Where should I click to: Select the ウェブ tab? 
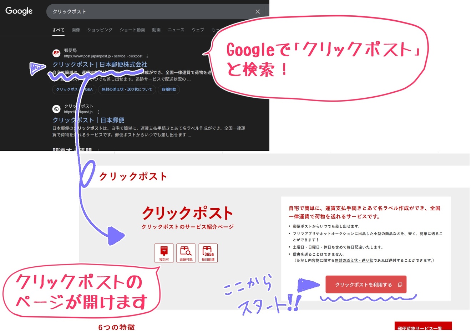click(x=198, y=30)
